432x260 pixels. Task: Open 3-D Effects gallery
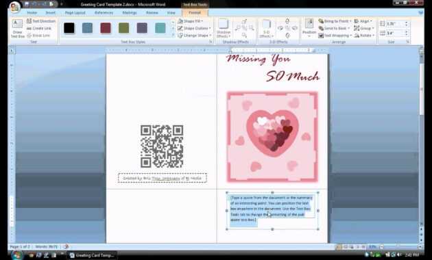[x=267, y=28]
